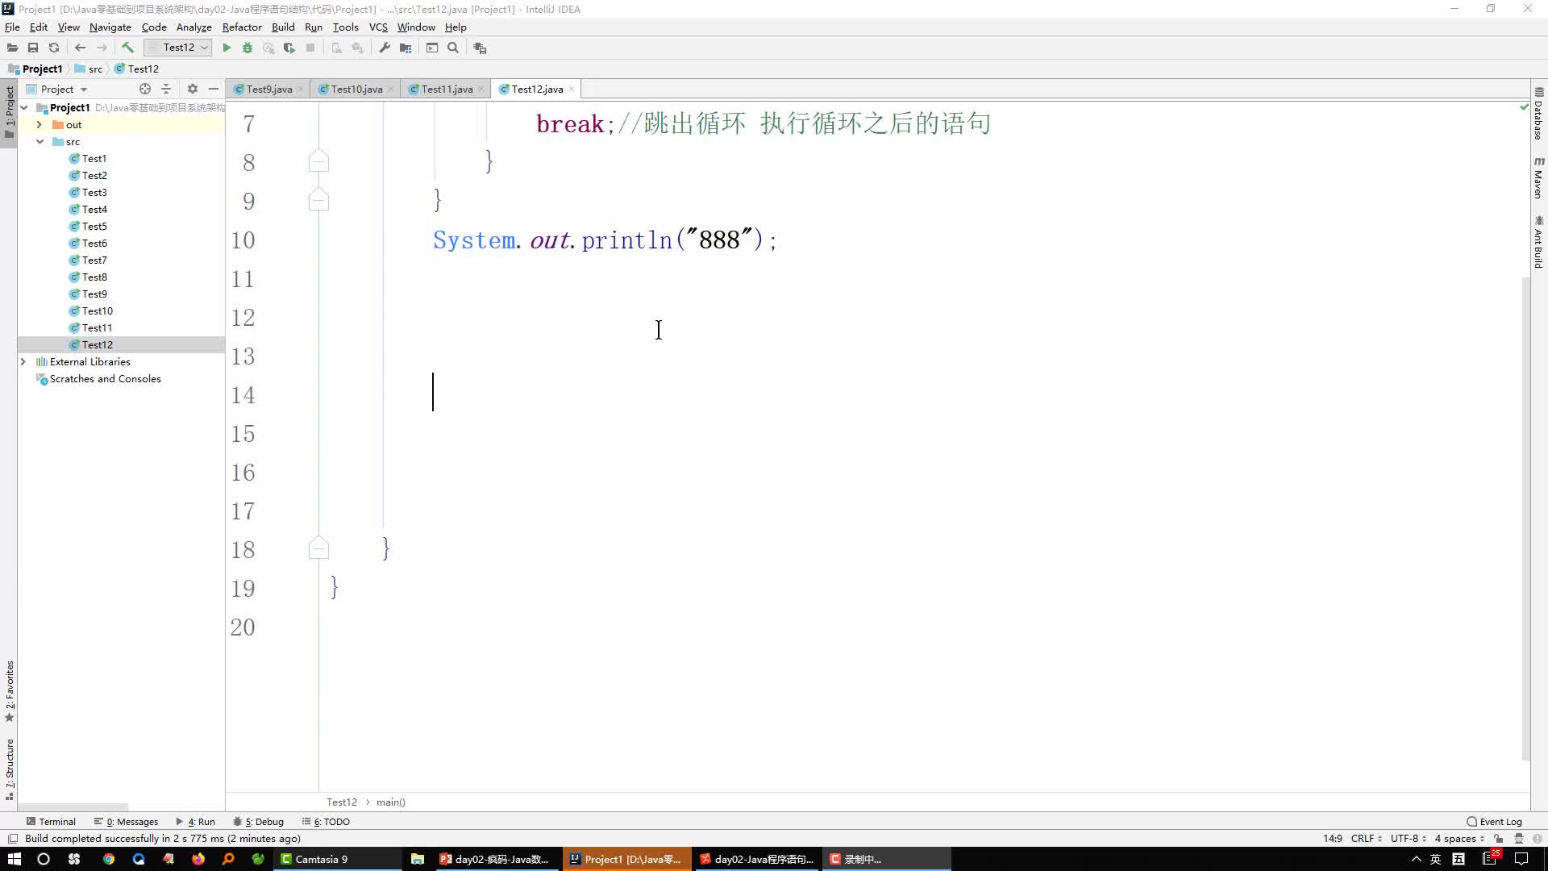Click the Build Project hammer icon

pos(129,48)
